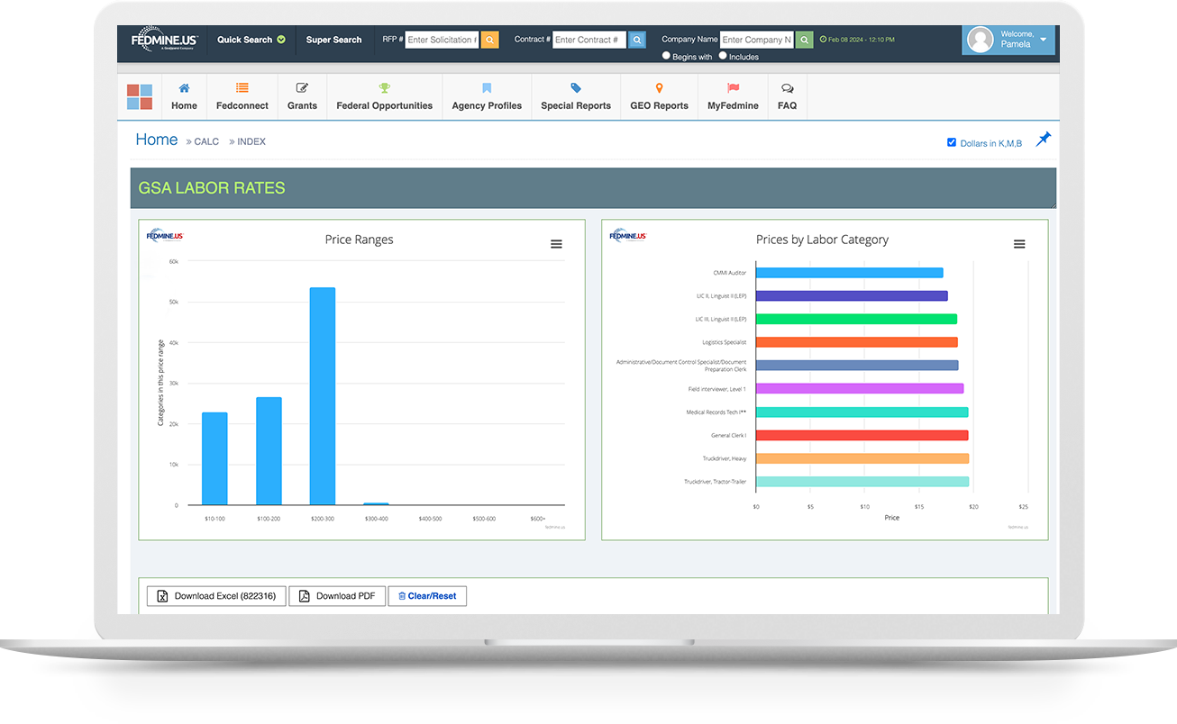Switch to Agency Profiles tab
The image size is (1177, 724).
coord(487,97)
